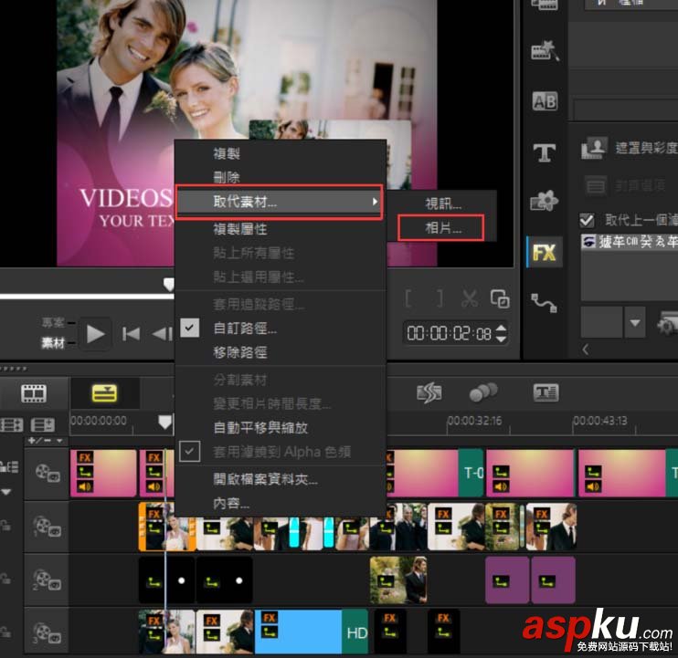The width and height of the screenshot is (678, 658).
Task: Expand the 取代素材 submenu arrow
Action: point(375,202)
